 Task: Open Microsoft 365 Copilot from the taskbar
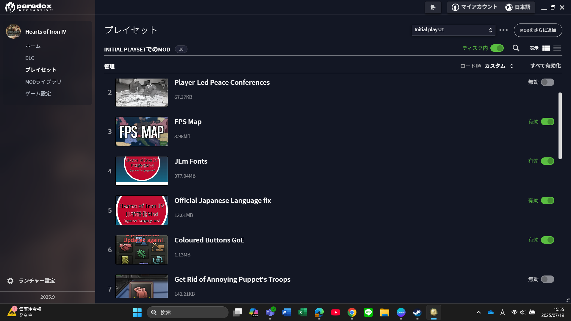pos(254,312)
